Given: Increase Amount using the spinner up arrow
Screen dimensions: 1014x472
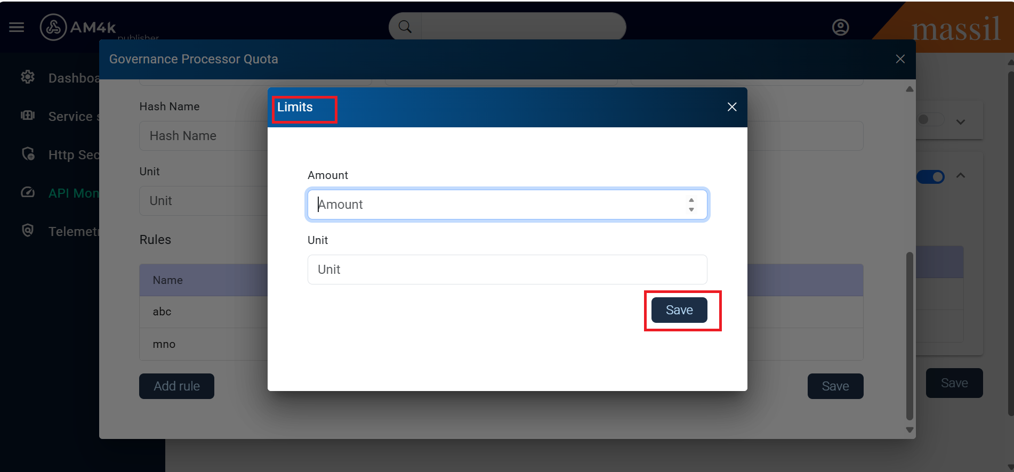Looking at the screenshot, I should [691, 200].
